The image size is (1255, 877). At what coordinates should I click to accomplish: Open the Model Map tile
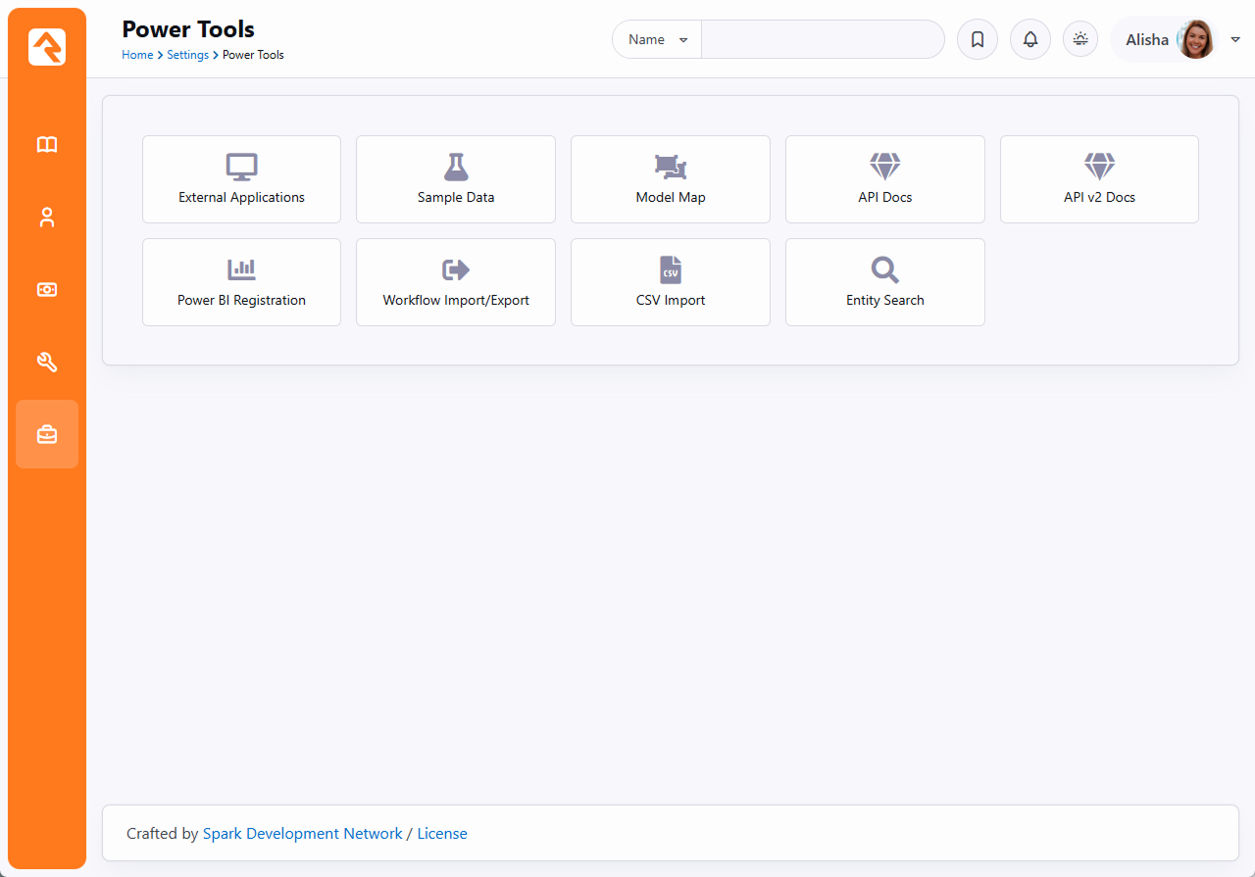pyautogui.click(x=671, y=179)
